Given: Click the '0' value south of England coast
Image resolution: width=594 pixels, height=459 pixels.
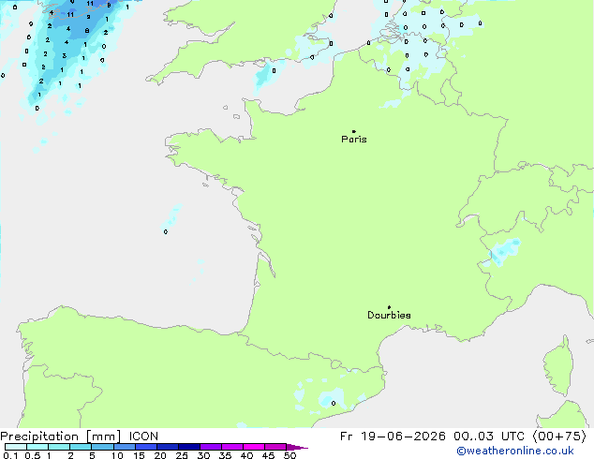Looking at the screenshot, I should pos(274,71).
